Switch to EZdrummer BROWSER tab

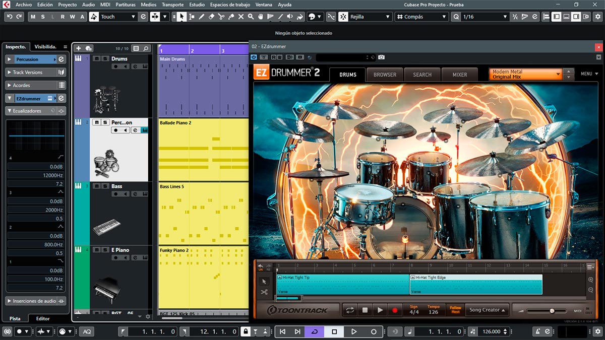385,75
